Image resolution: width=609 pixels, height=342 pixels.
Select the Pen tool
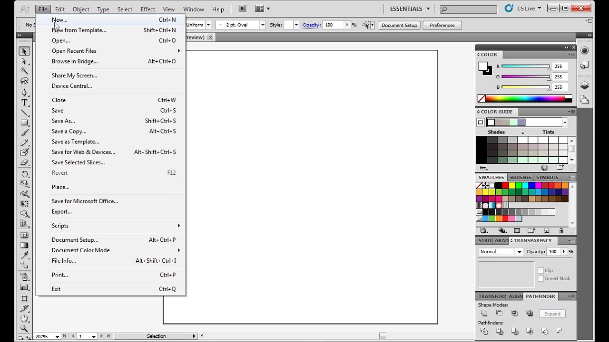(x=24, y=92)
